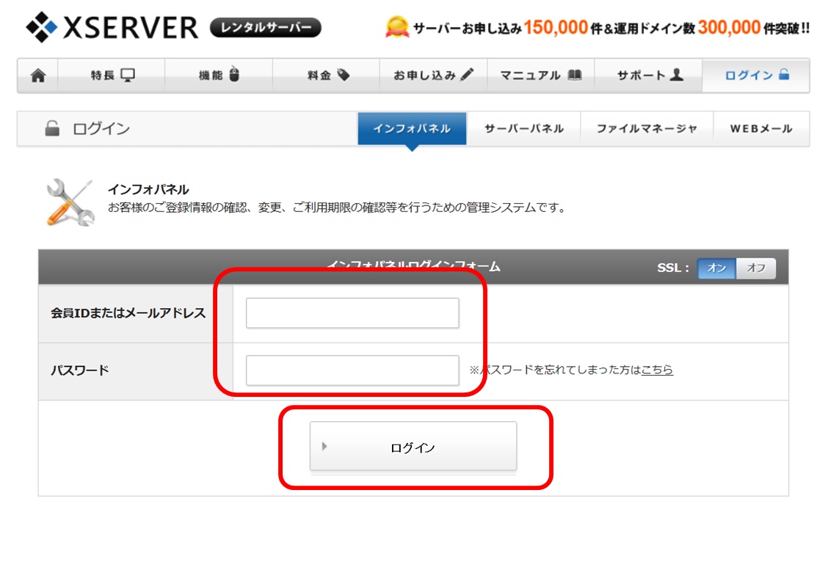This screenshot has height=570, width=828.
Task: Open 機能 functions menu item
Action: (219, 76)
